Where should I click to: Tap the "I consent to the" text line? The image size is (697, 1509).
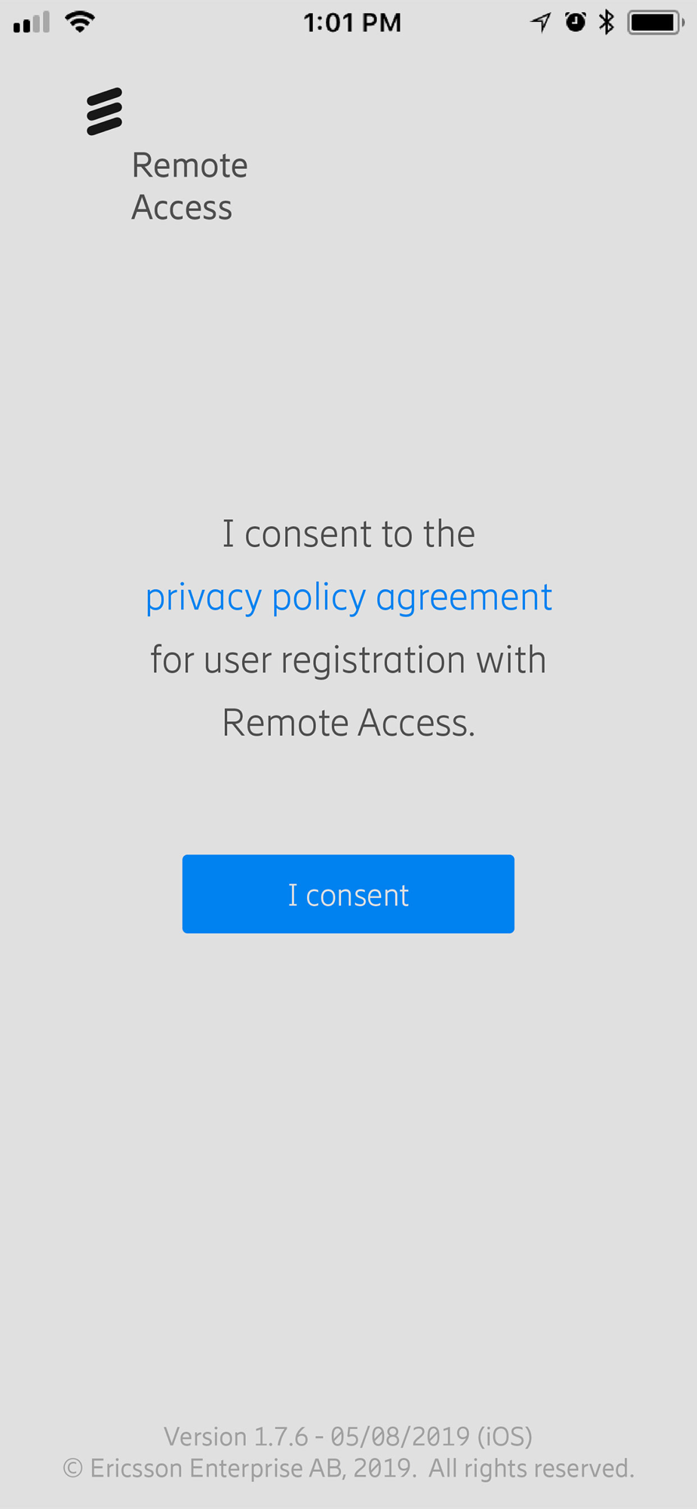click(348, 534)
